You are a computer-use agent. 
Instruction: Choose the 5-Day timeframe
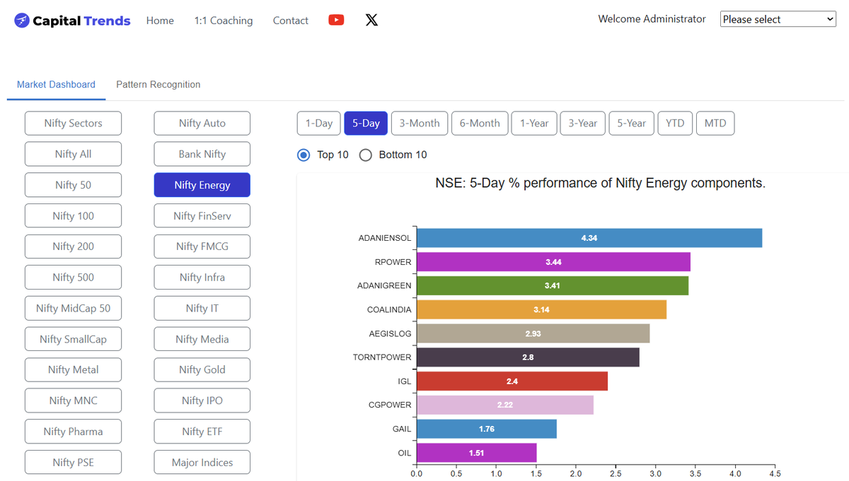tap(366, 123)
